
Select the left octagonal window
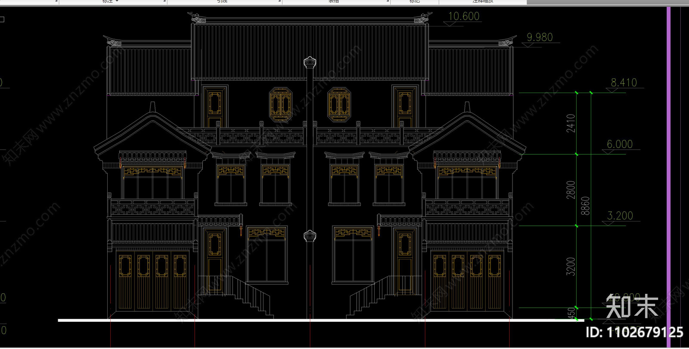[280, 105]
